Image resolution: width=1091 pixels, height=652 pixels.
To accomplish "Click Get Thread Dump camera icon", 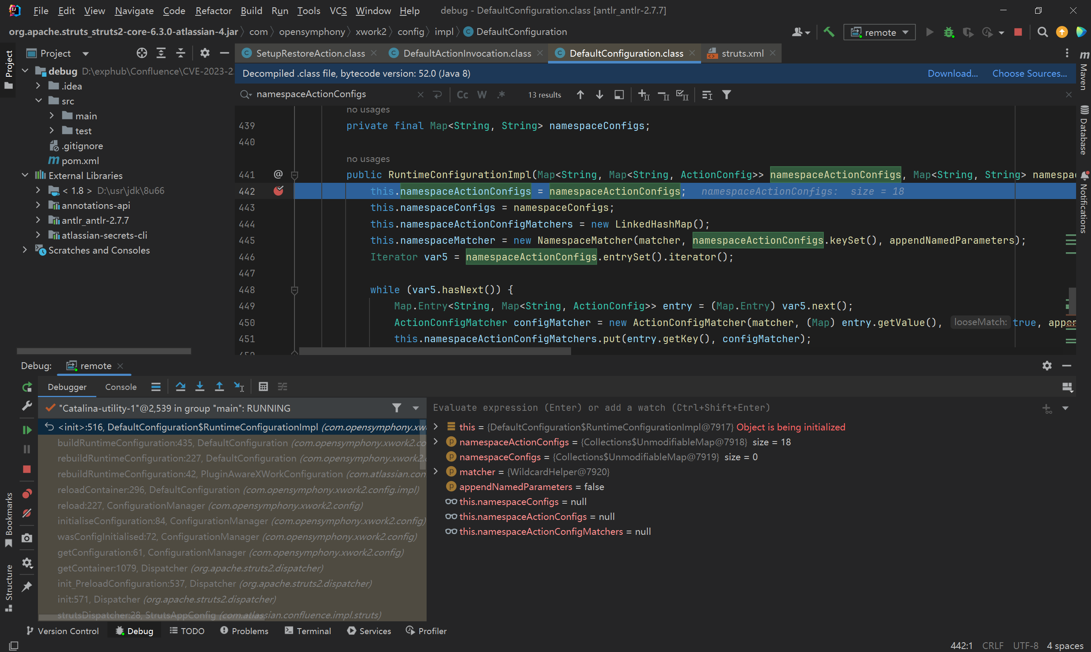I will tap(27, 538).
